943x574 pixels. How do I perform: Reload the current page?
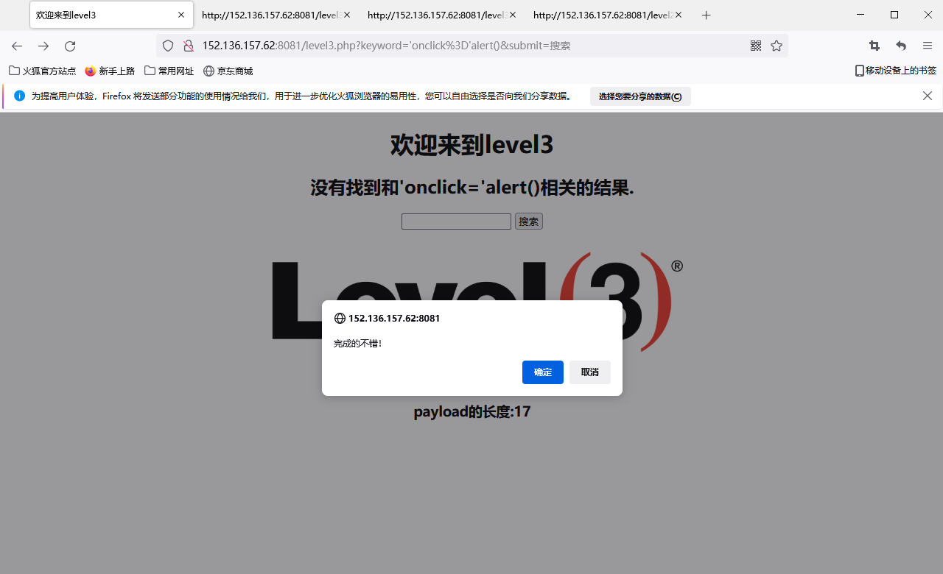(x=70, y=46)
